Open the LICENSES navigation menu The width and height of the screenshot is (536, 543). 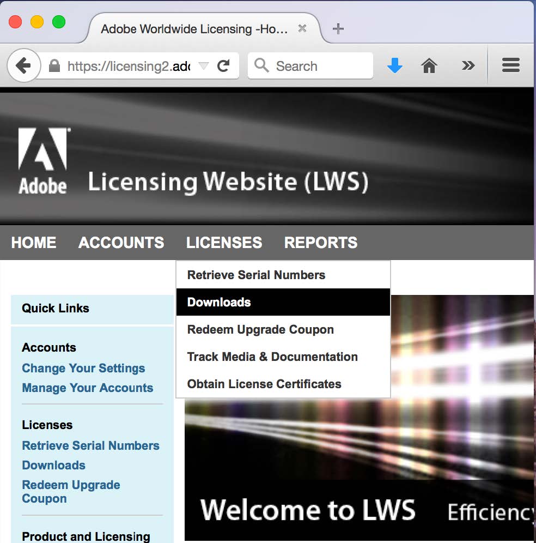224,243
